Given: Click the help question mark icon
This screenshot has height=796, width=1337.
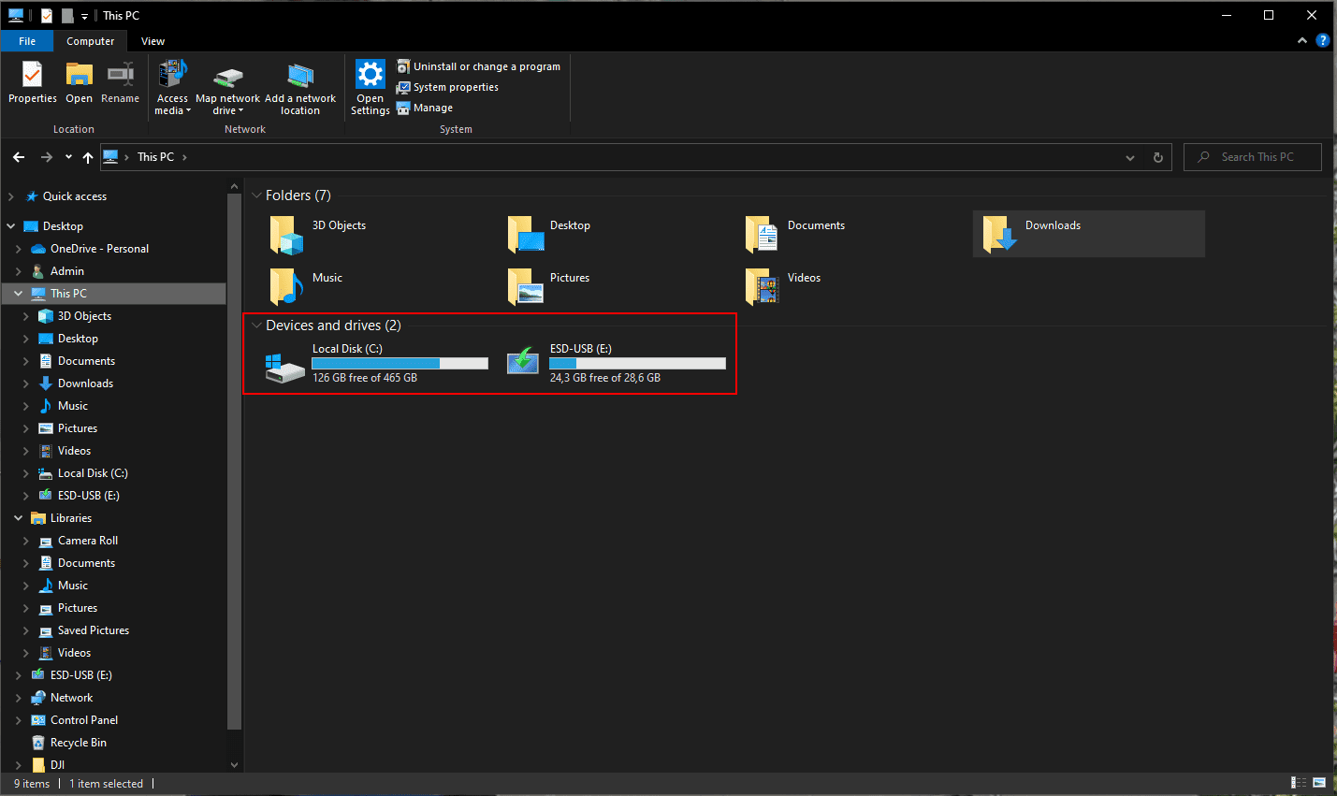Looking at the screenshot, I should (1322, 41).
